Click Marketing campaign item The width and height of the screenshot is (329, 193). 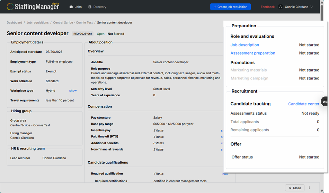pyautogui.click(x=249, y=78)
